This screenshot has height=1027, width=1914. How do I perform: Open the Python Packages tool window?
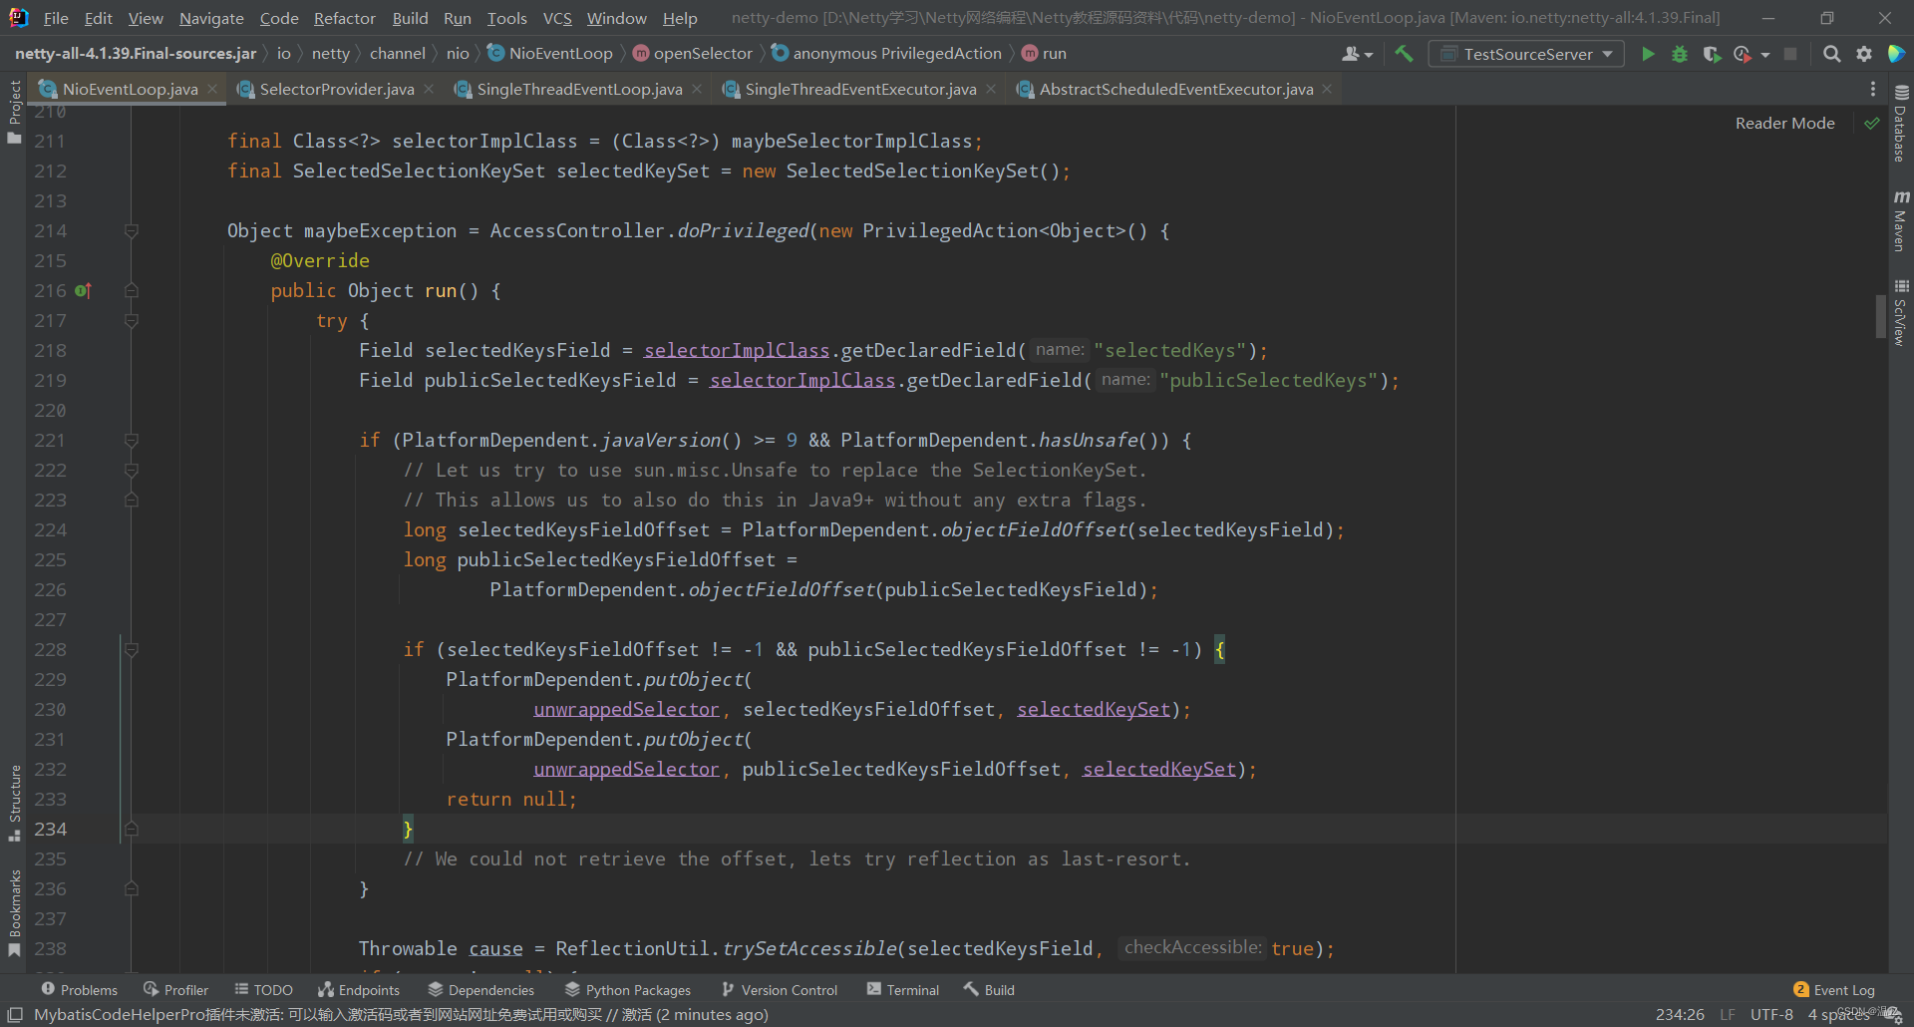pyautogui.click(x=628, y=989)
